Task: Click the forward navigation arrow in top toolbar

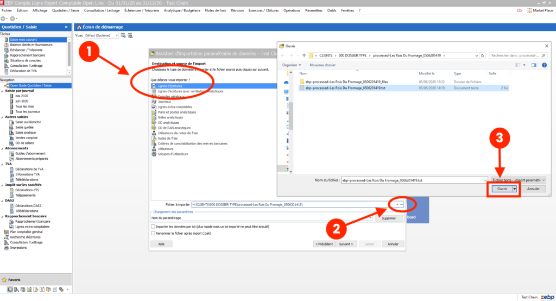Action: tap(12, 18)
